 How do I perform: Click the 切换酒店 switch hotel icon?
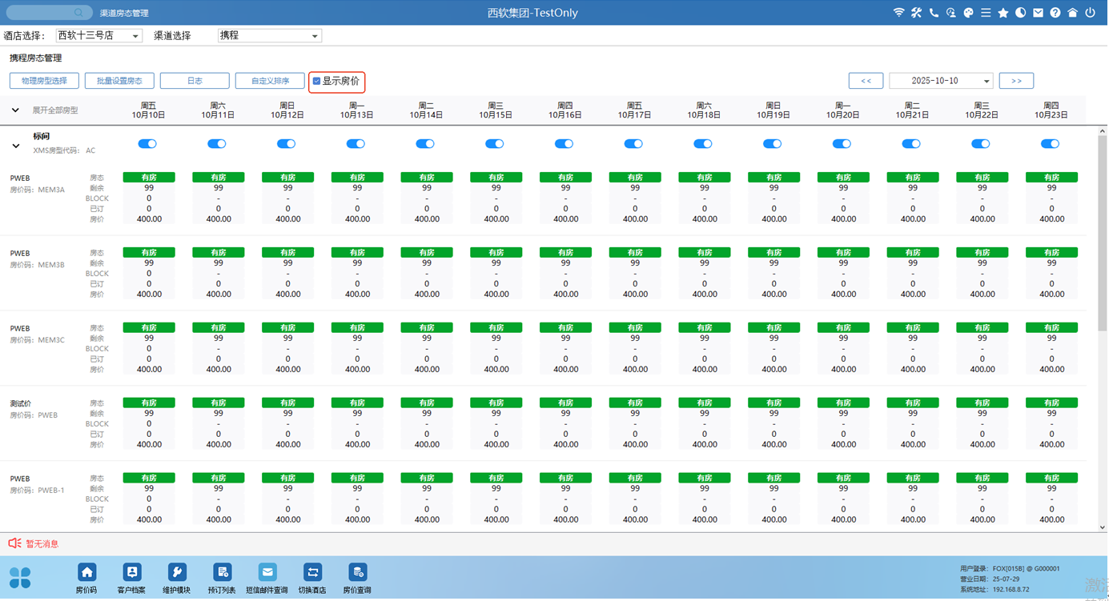[312, 573]
